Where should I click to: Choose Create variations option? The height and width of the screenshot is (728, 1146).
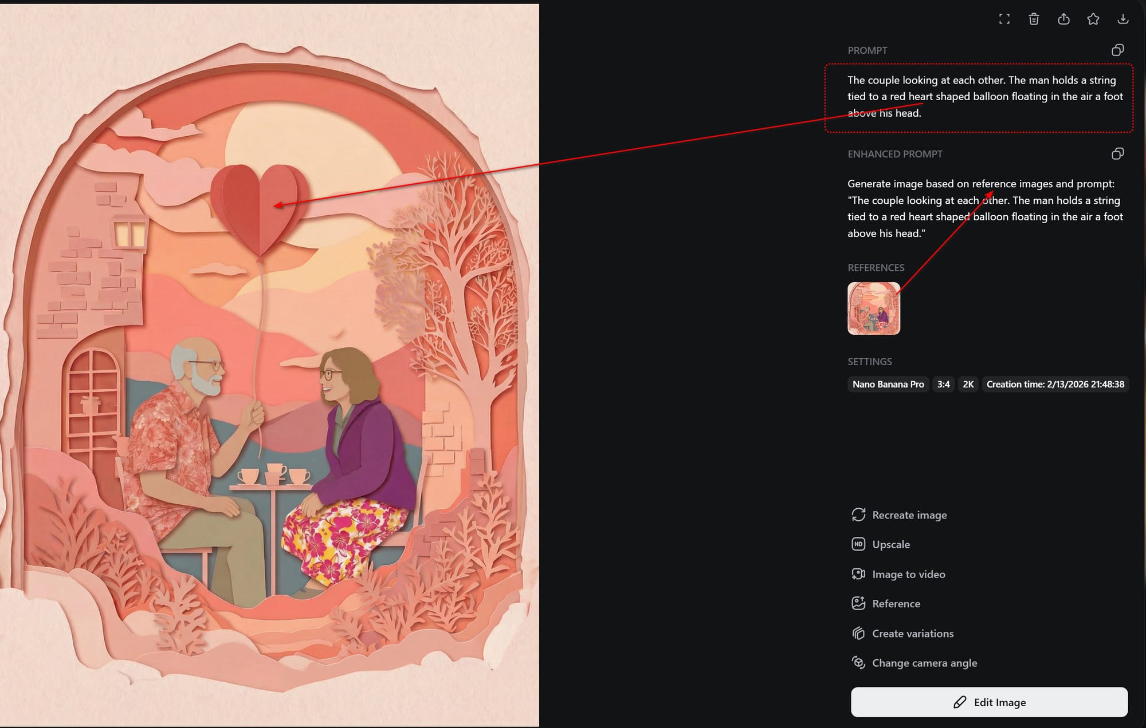pyautogui.click(x=912, y=634)
